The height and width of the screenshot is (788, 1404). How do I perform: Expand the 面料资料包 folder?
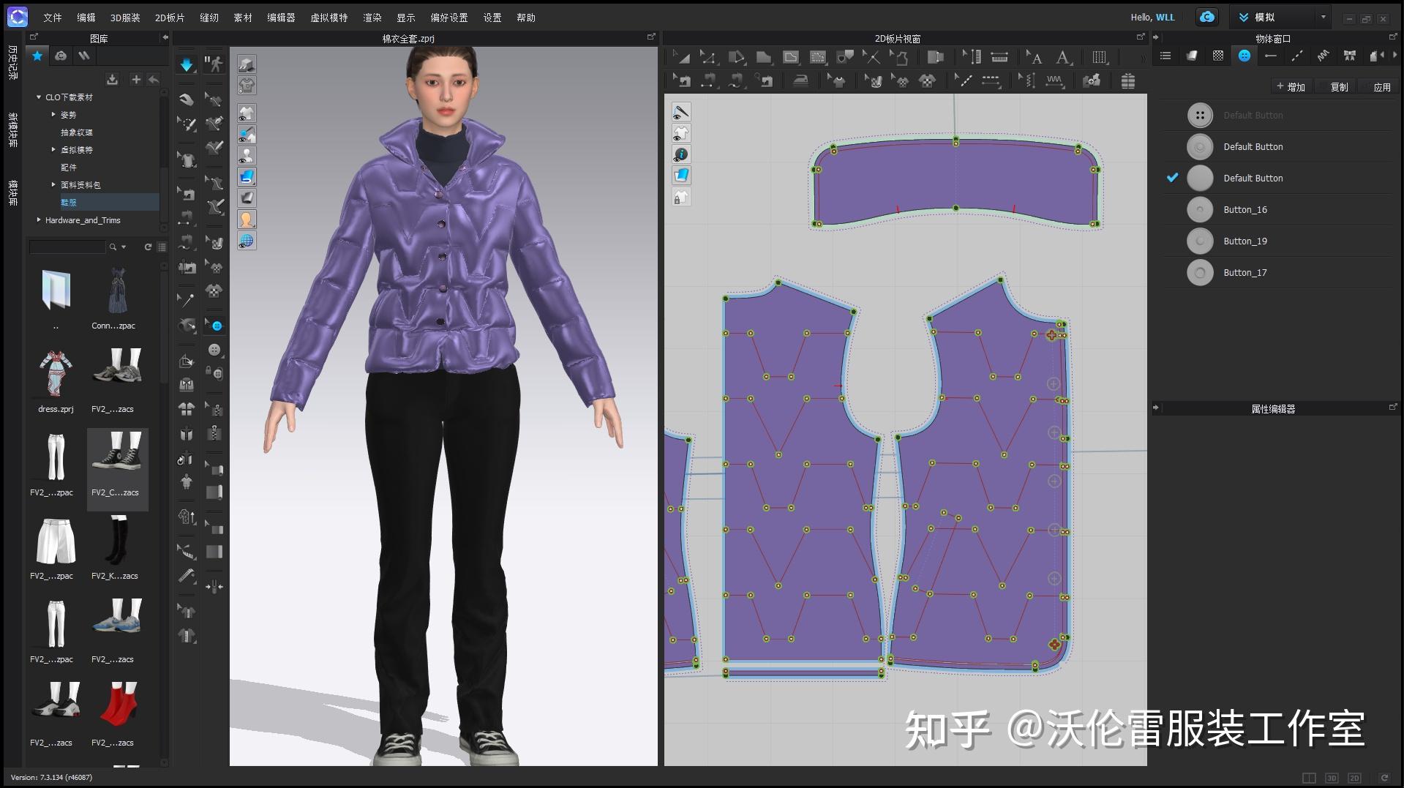[53, 185]
